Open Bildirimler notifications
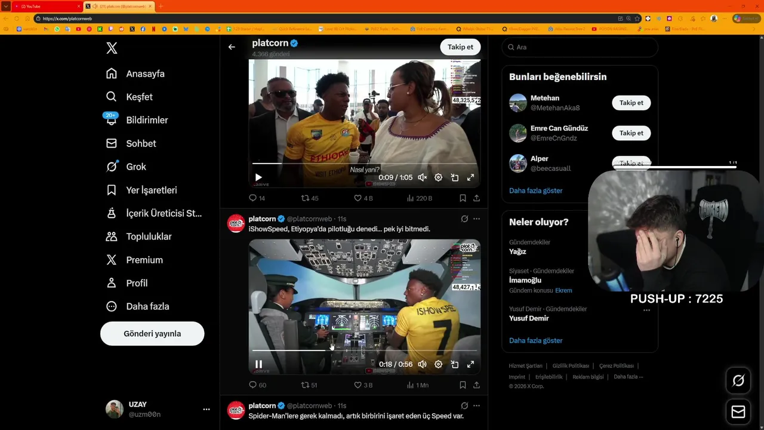This screenshot has width=764, height=430. point(137,120)
